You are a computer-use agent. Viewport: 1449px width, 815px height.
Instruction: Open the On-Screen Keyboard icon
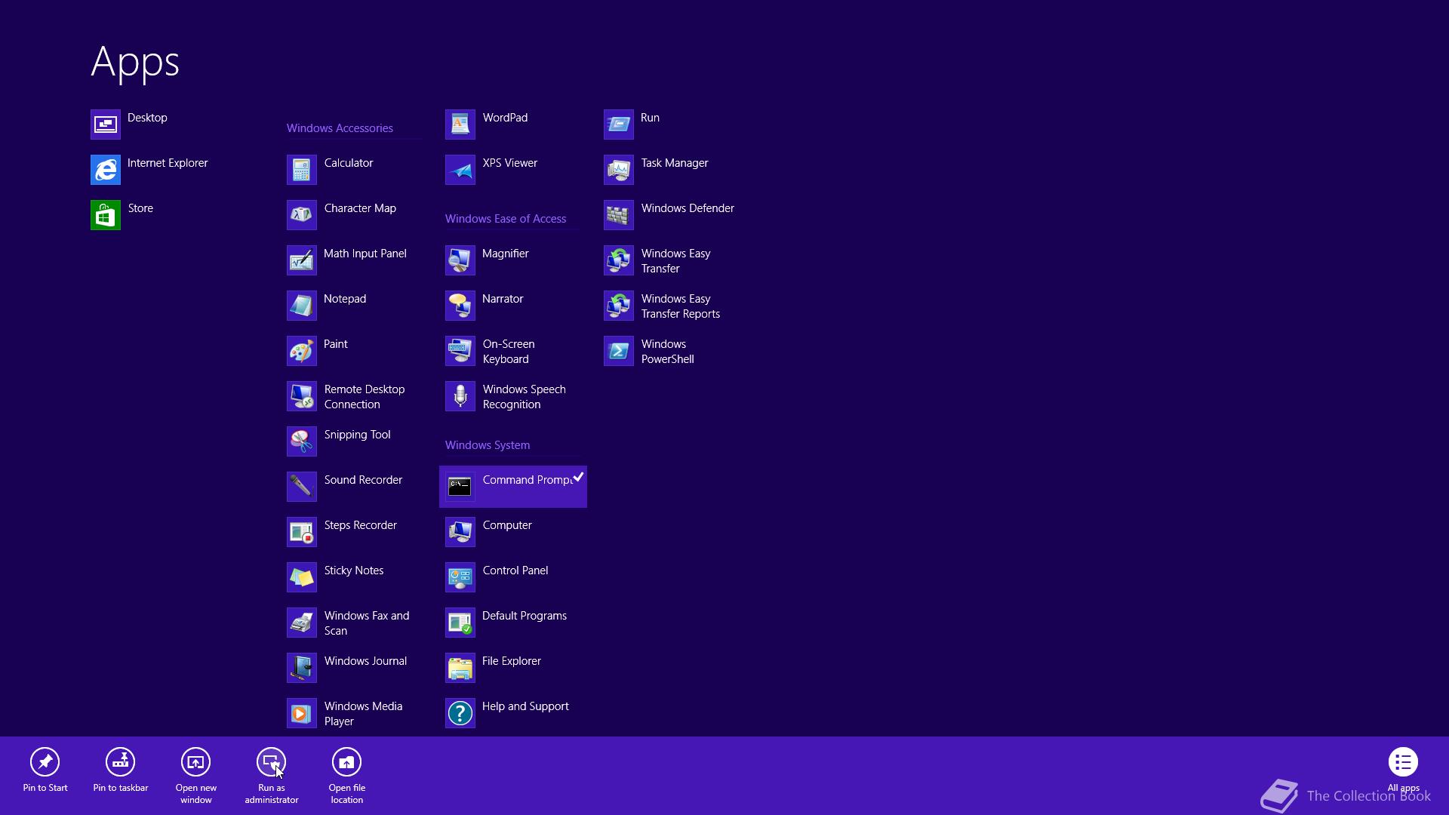pyautogui.click(x=460, y=351)
